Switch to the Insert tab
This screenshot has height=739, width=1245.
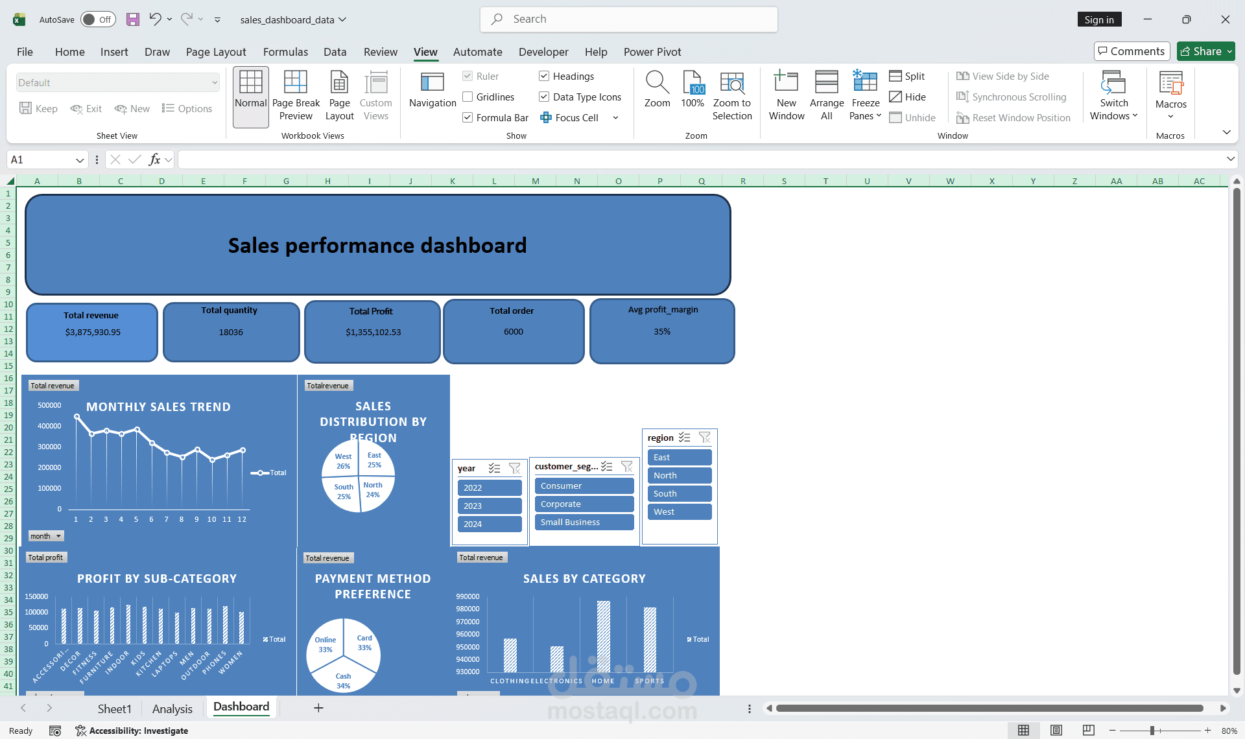click(114, 52)
